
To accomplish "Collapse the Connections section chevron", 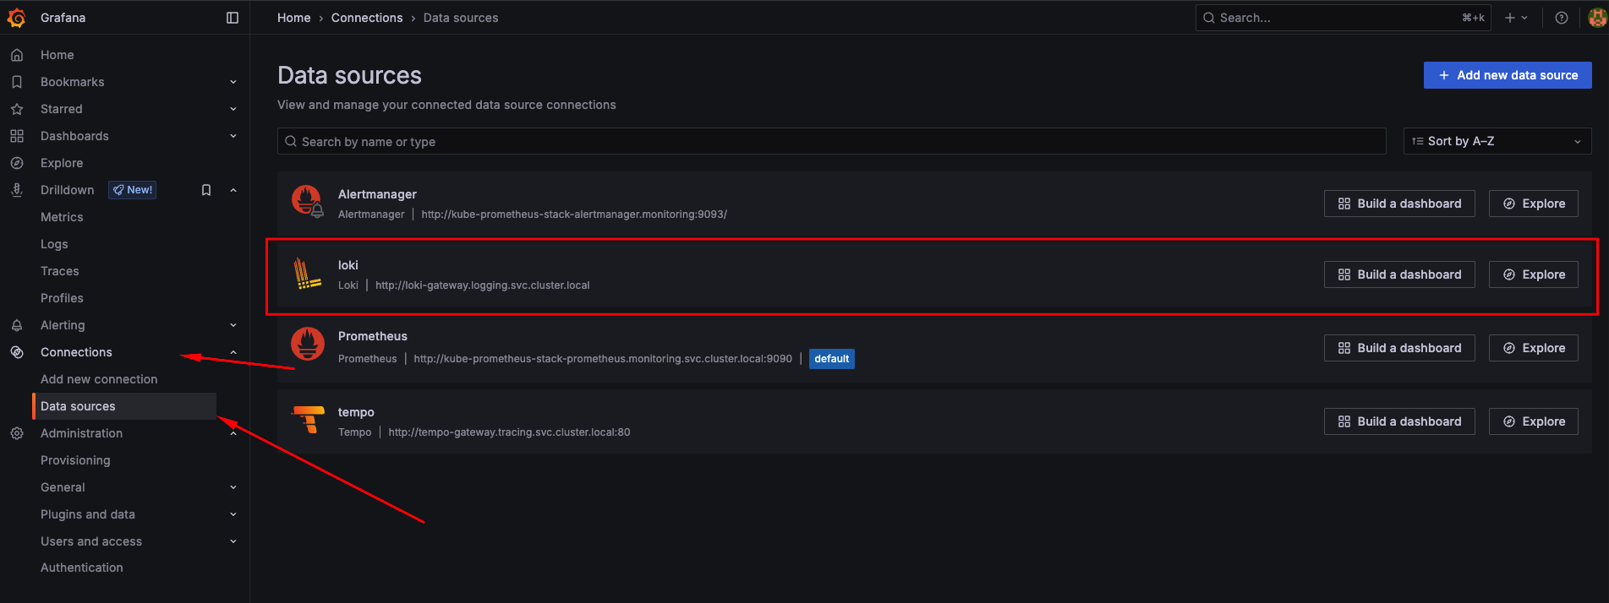I will point(233,352).
